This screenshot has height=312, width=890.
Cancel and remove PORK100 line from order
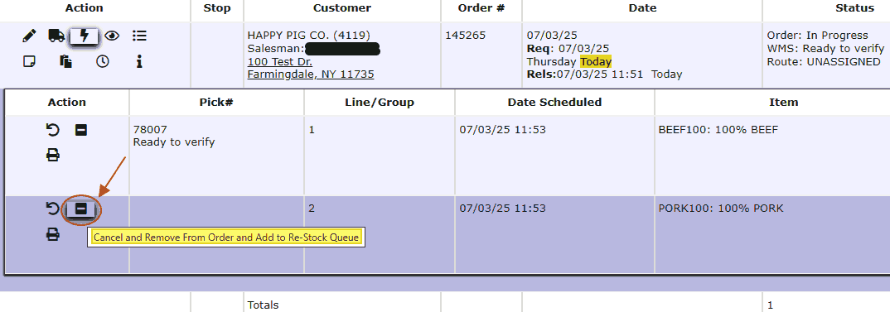click(81, 210)
